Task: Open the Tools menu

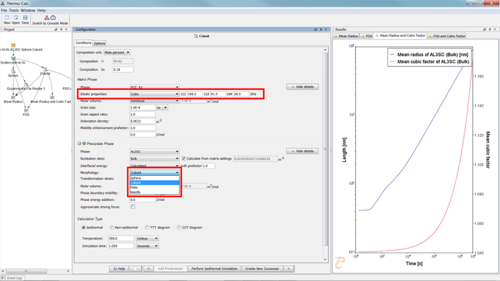Action: click(x=14, y=10)
